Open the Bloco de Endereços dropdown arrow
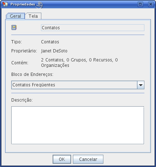 [141, 85]
